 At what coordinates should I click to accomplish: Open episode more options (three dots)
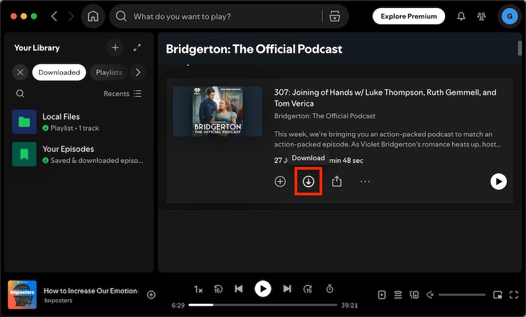(x=365, y=182)
